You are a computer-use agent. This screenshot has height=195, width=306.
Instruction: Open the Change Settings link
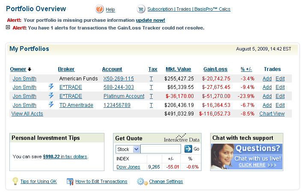coord(166,181)
